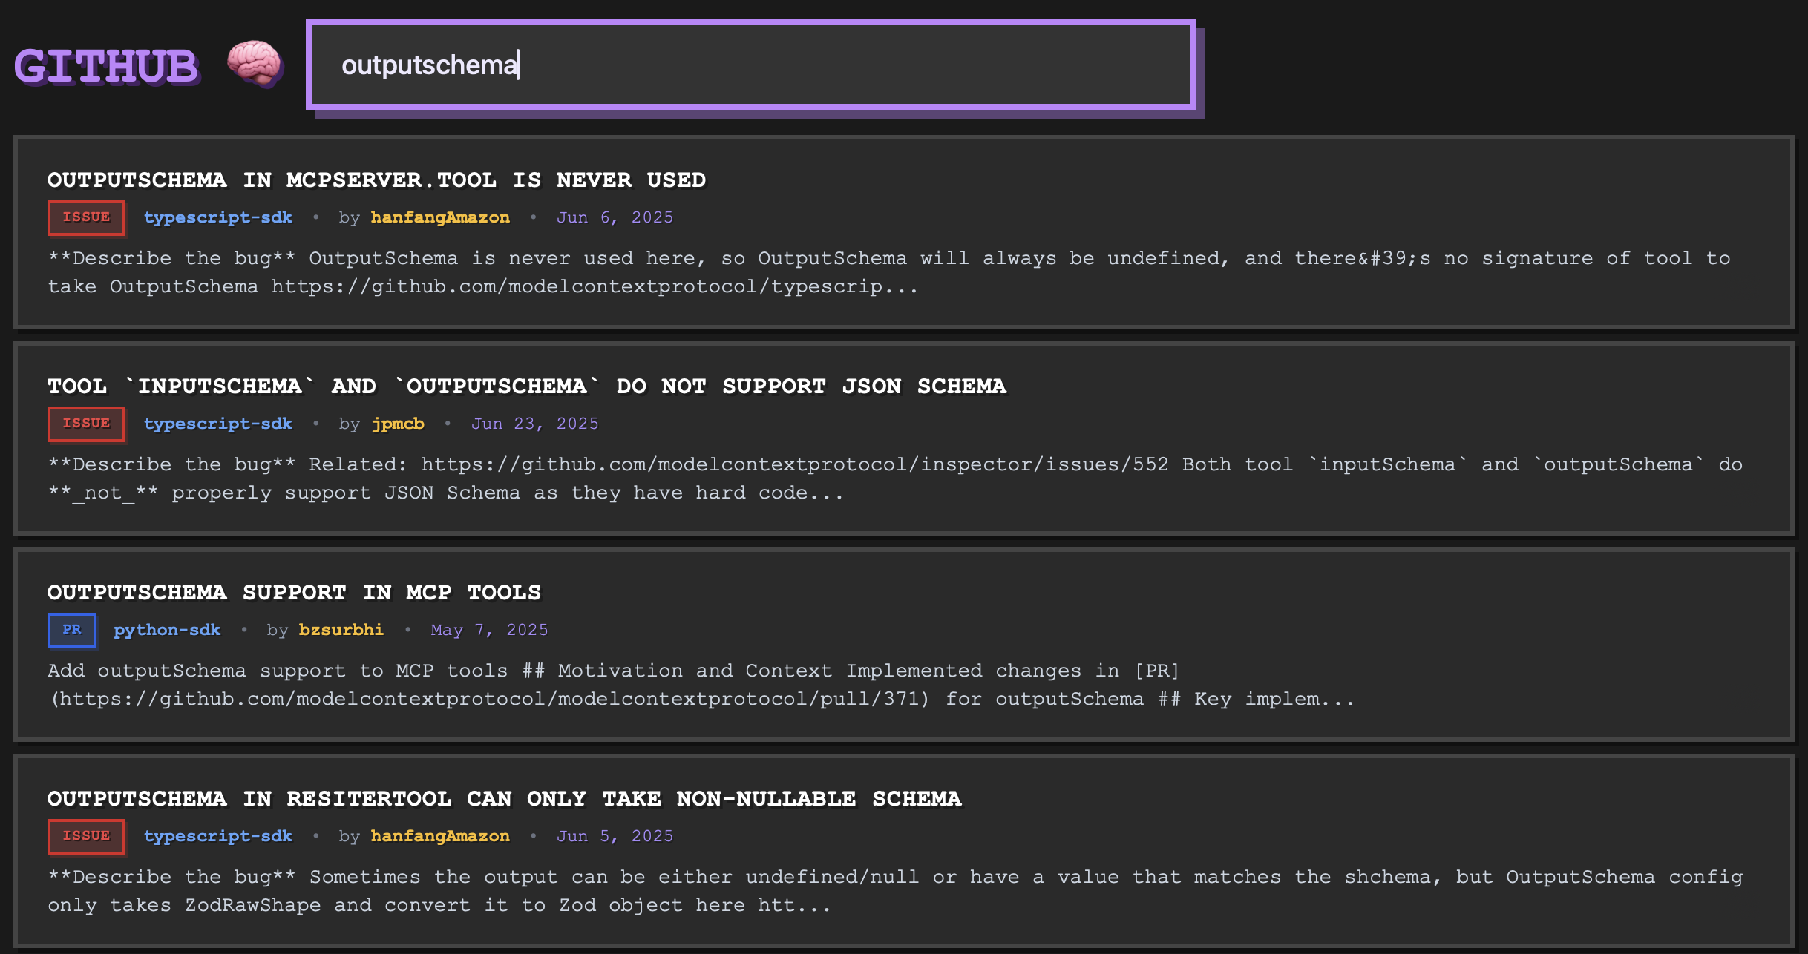
Task: Open the python-sdk repository link
Action: click(x=167, y=630)
